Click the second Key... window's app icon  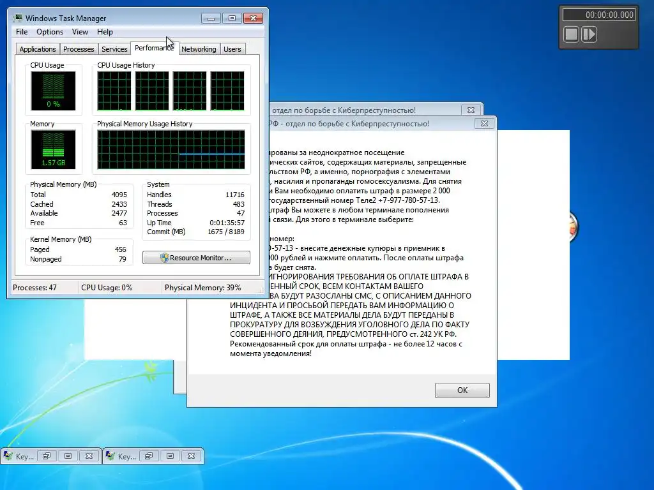pyautogui.click(x=110, y=456)
